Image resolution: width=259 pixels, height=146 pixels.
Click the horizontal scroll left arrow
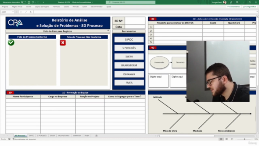pyautogui.click(x=159, y=136)
